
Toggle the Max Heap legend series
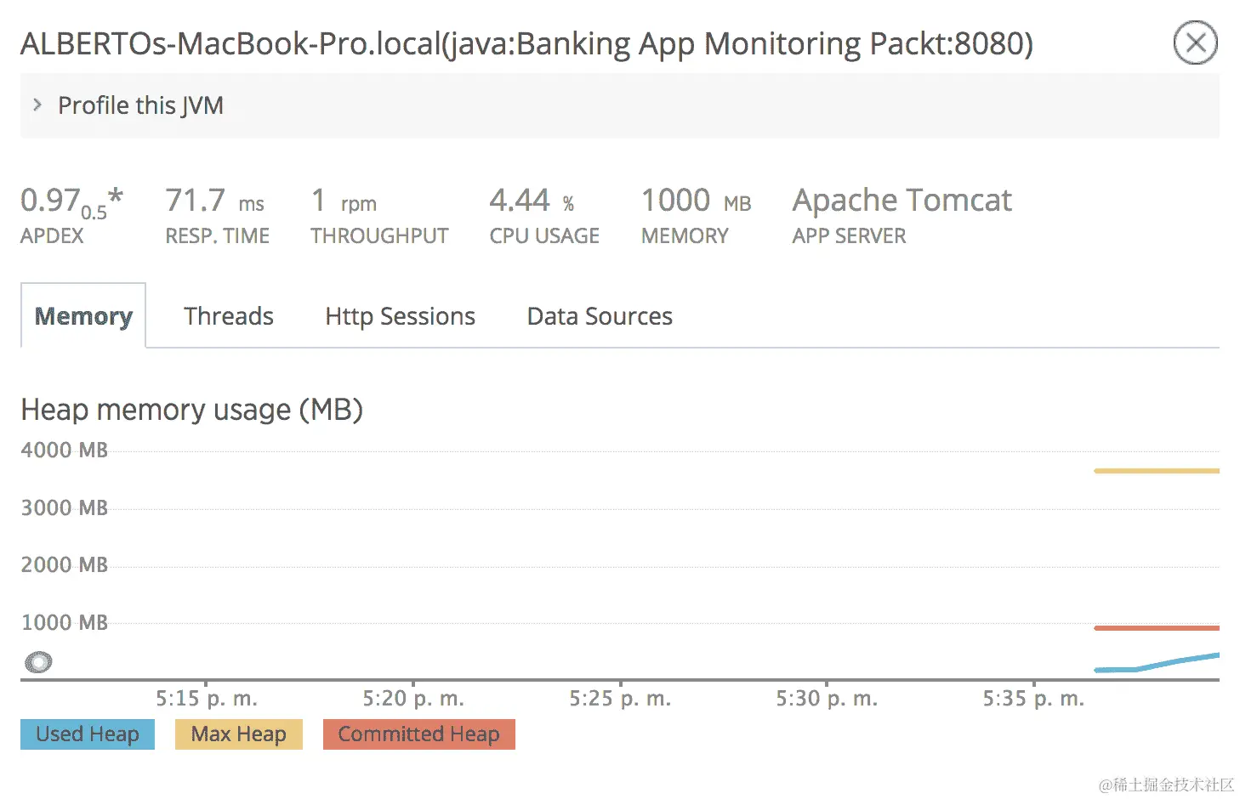point(238,734)
